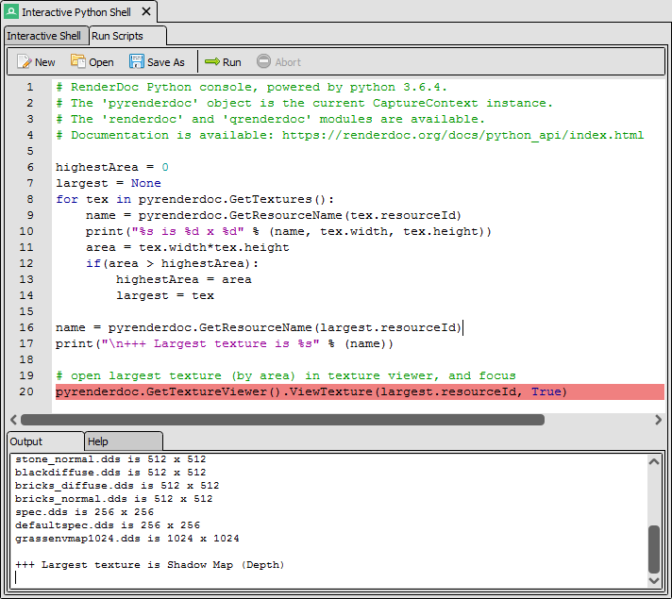Click the greyed Abort icon

click(x=263, y=61)
